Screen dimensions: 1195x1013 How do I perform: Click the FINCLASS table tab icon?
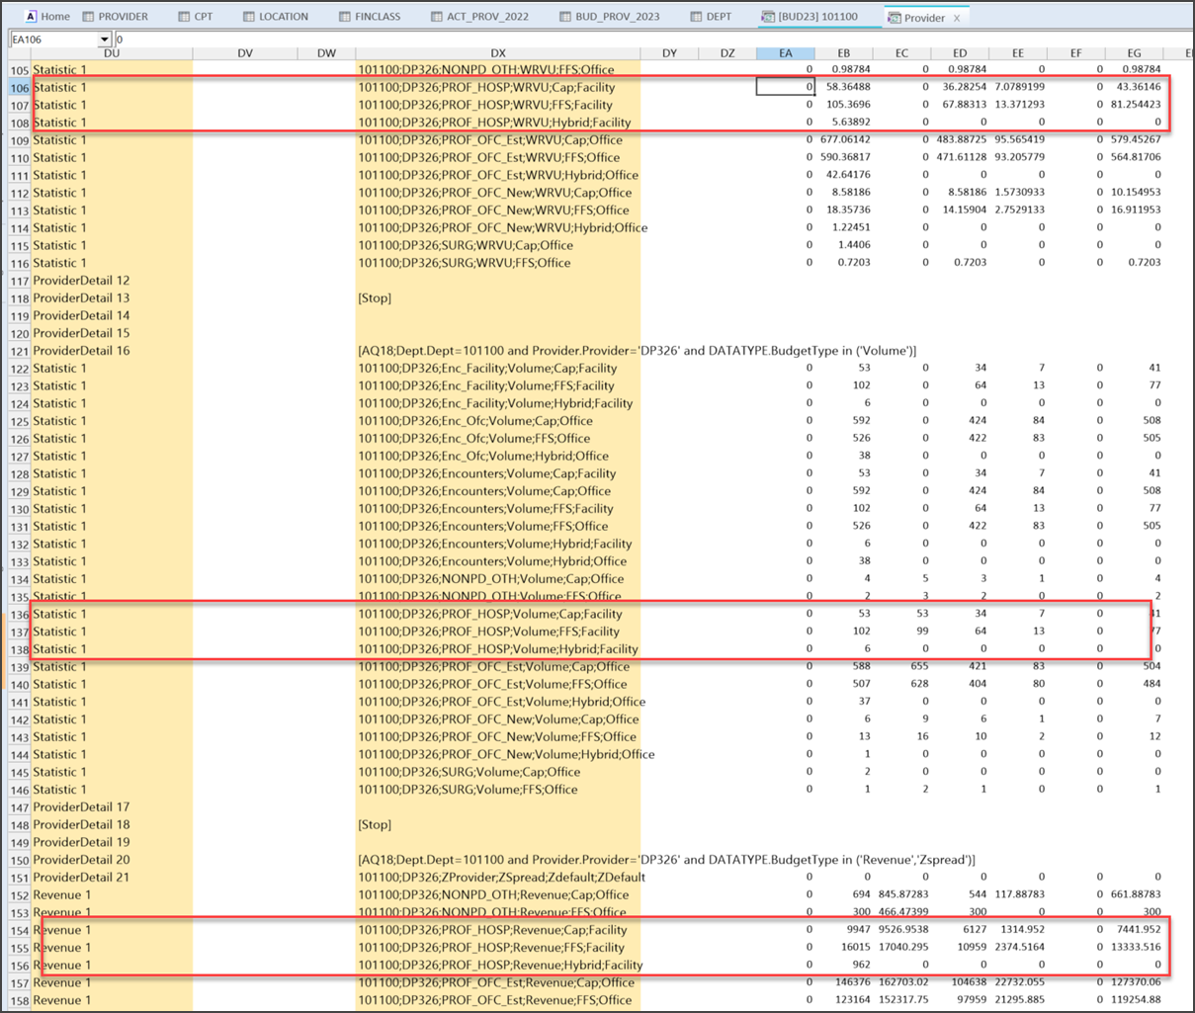coord(345,17)
